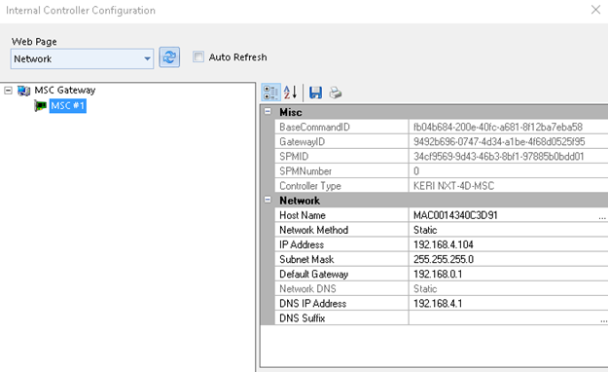
Task: Select the Network DNS property label
Action: click(x=307, y=289)
